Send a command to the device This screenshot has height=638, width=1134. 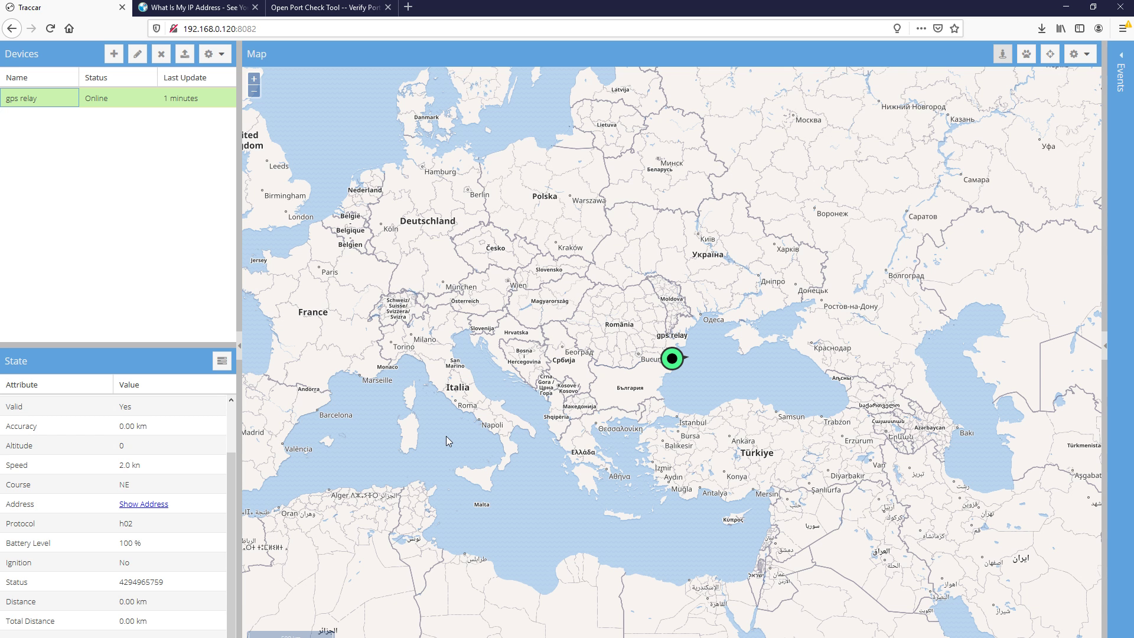[185, 54]
